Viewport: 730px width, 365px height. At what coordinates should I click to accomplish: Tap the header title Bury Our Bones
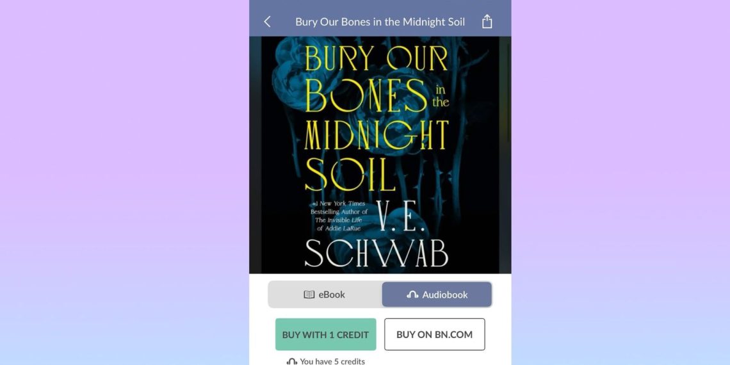pyautogui.click(x=380, y=22)
